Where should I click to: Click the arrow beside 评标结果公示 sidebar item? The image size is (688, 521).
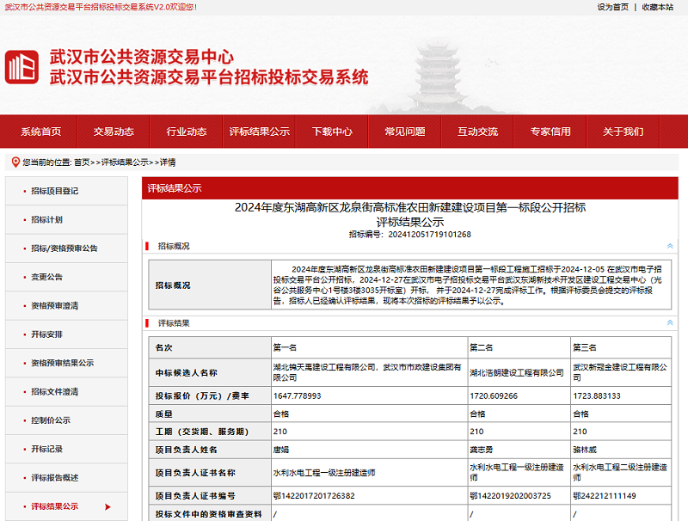pos(107,506)
